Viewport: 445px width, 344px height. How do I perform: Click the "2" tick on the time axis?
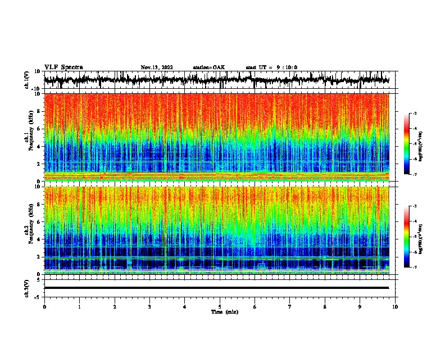point(115,307)
